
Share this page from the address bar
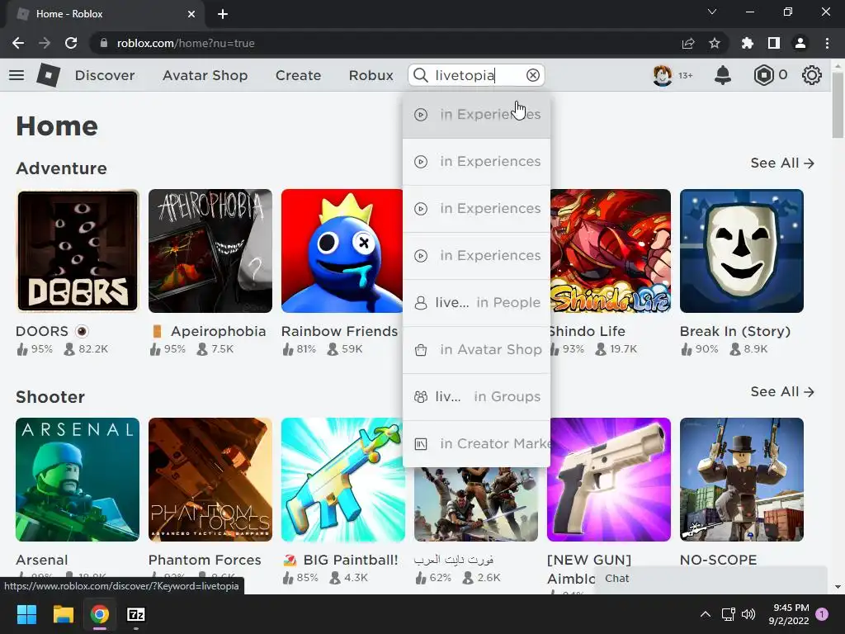click(687, 43)
